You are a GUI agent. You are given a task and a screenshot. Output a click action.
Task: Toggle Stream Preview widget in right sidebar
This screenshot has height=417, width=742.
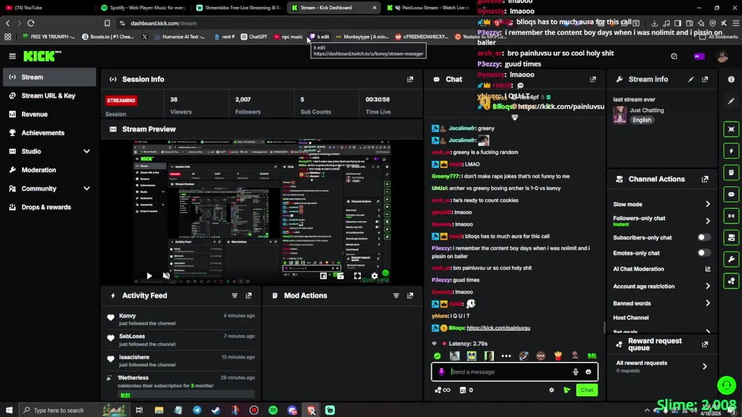(732, 129)
